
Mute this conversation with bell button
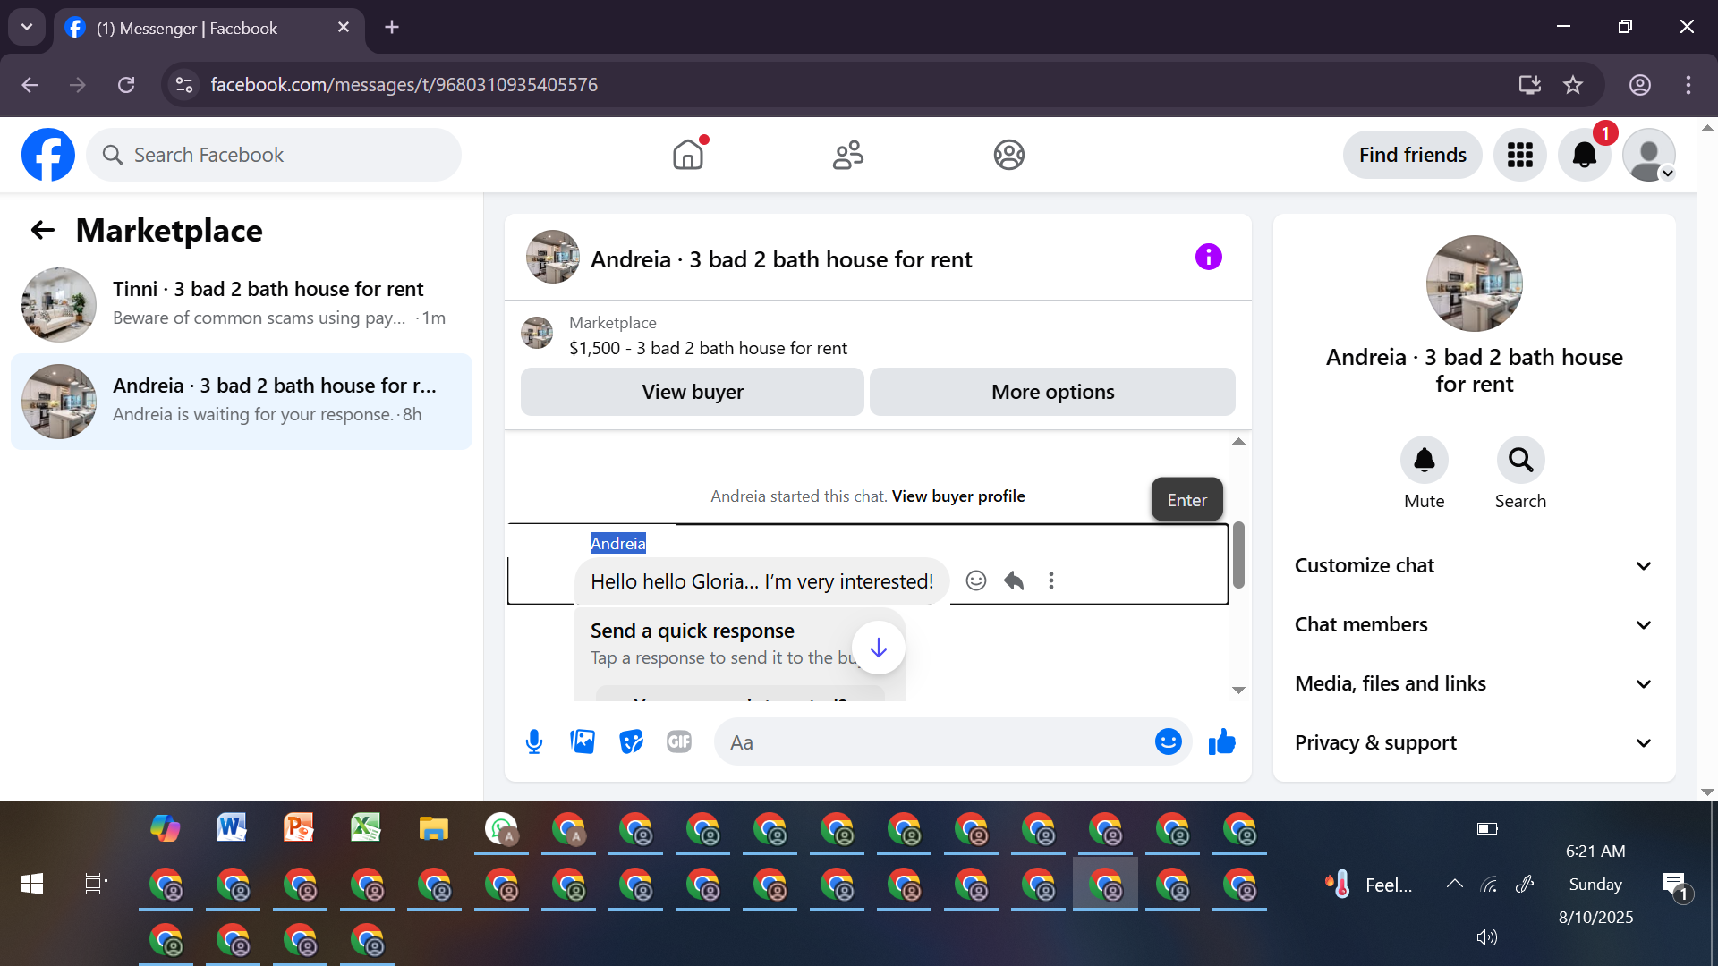click(1424, 461)
